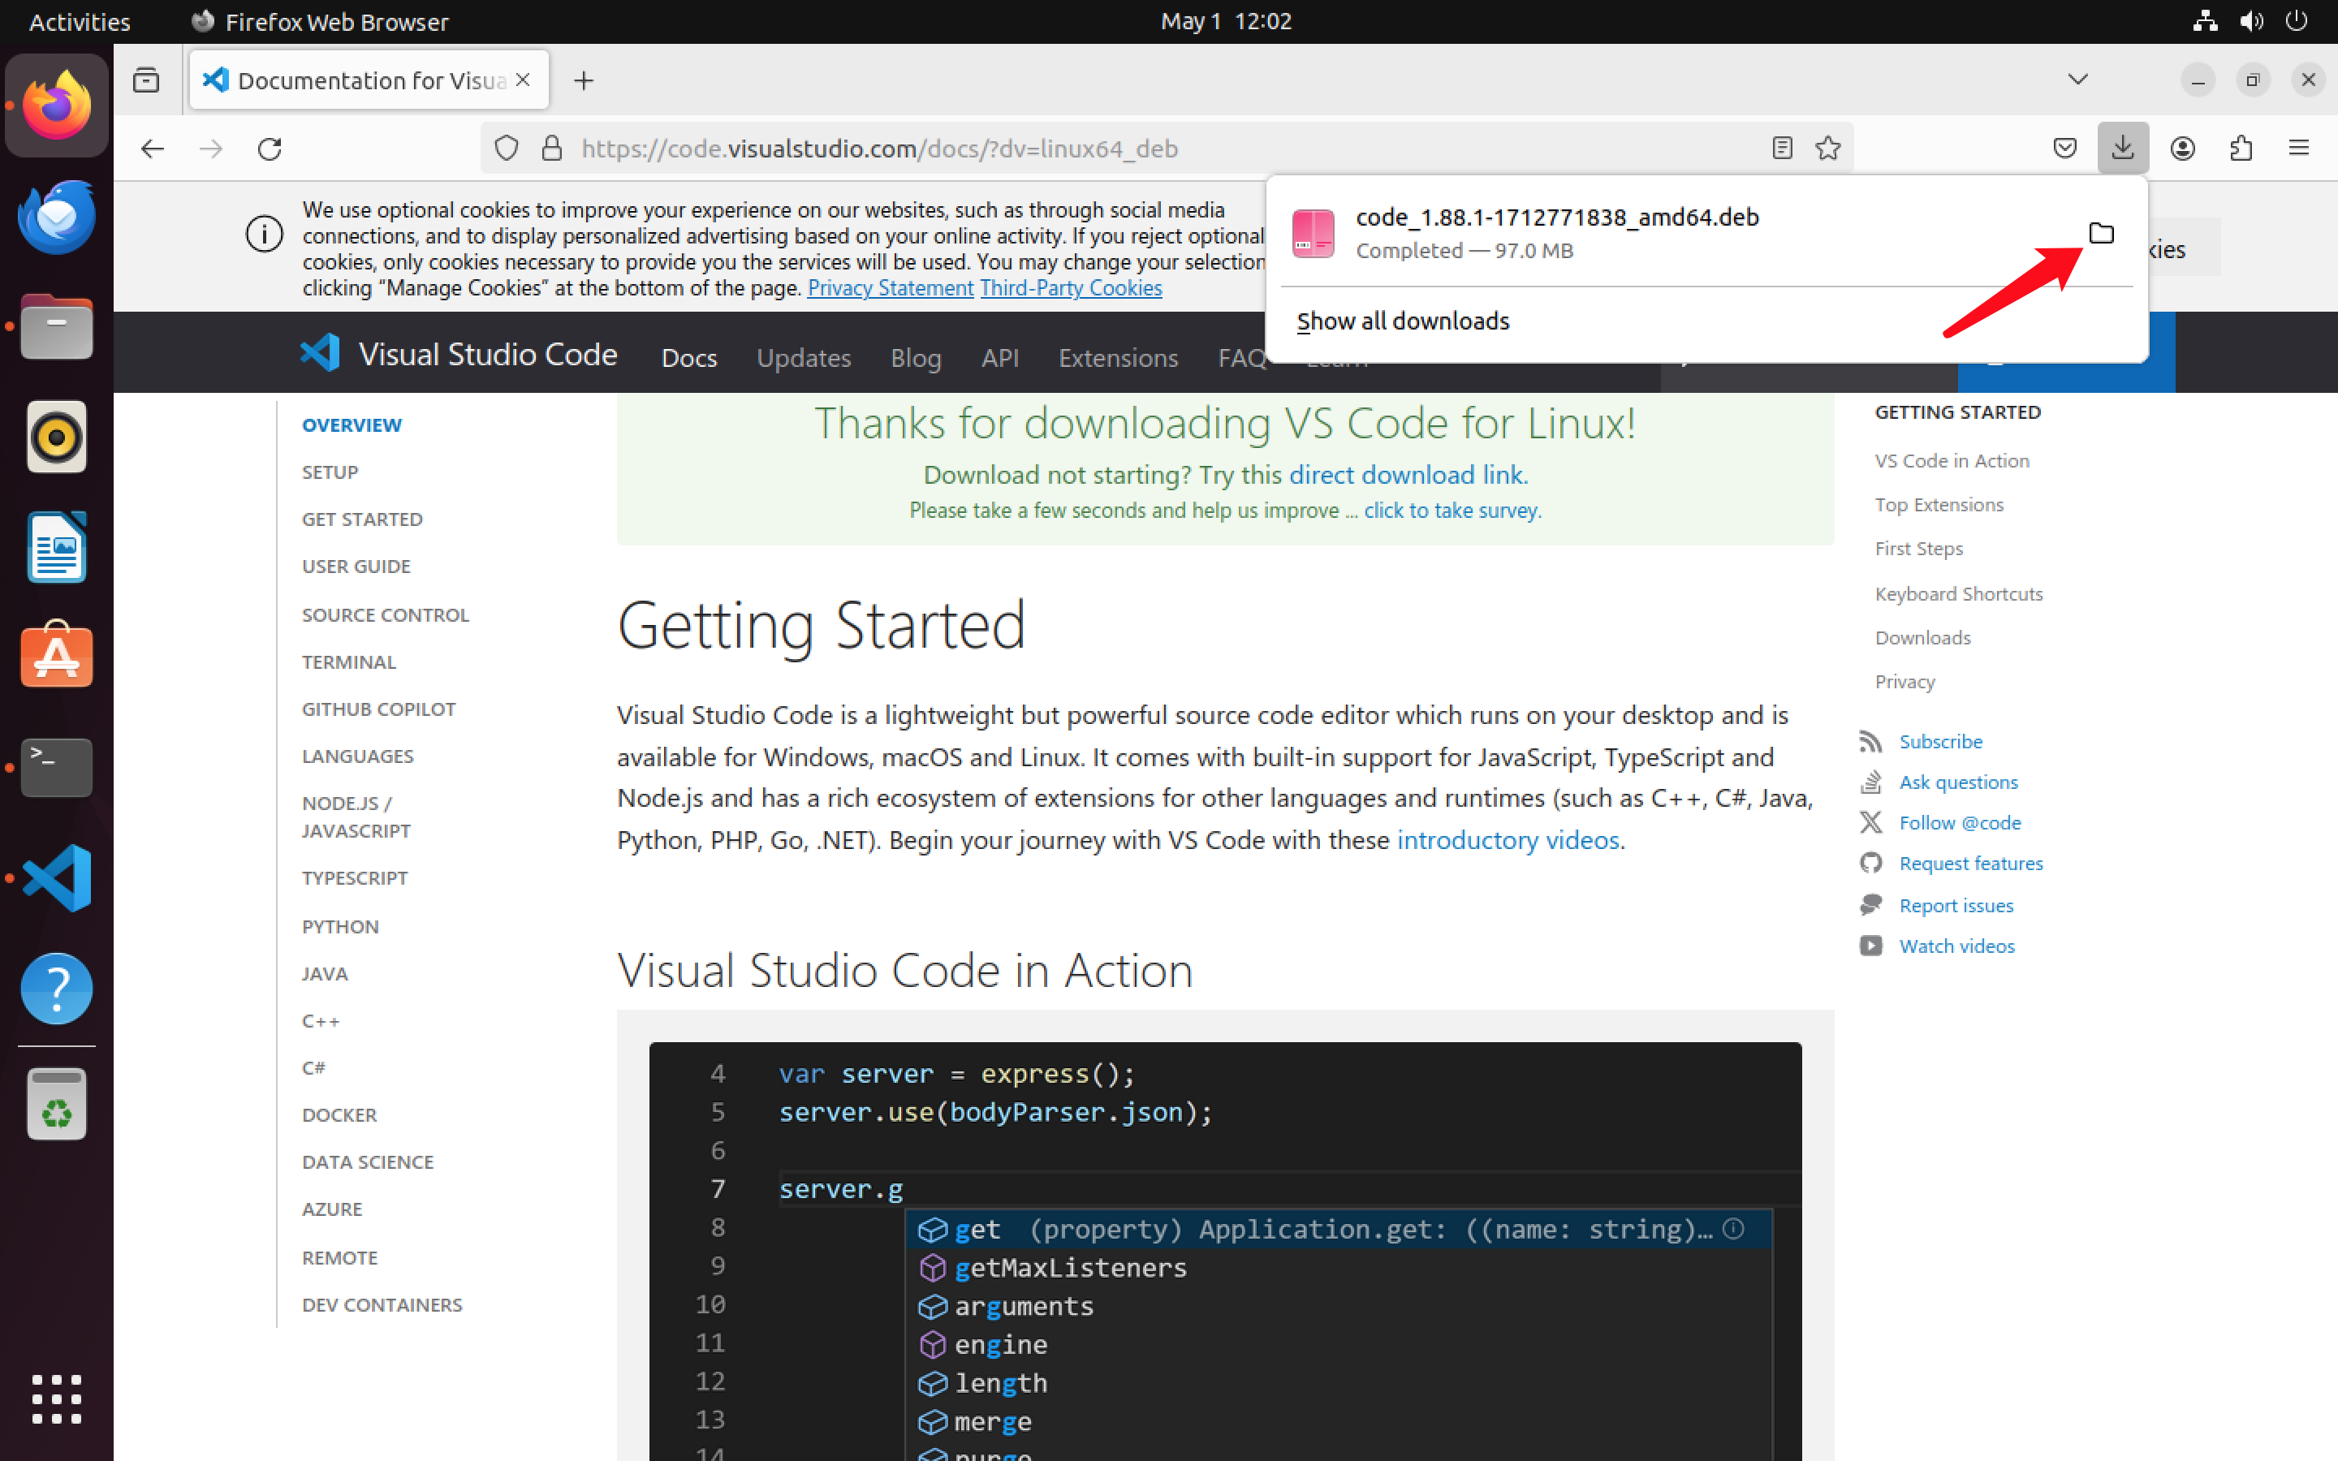Image resolution: width=2338 pixels, height=1461 pixels.
Task: Jump to Keyboard Shortcuts section
Action: (1958, 593)
